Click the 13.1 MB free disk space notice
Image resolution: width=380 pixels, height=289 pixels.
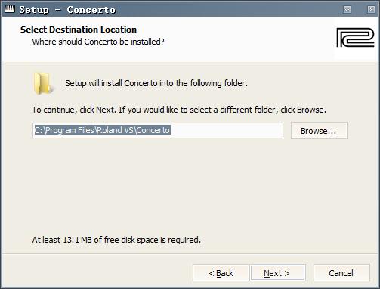pos(116,240)
